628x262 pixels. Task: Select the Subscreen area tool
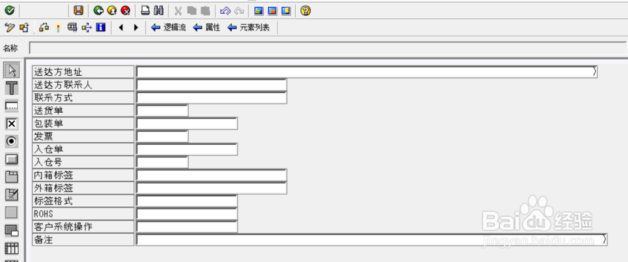[x=11, y=231]
